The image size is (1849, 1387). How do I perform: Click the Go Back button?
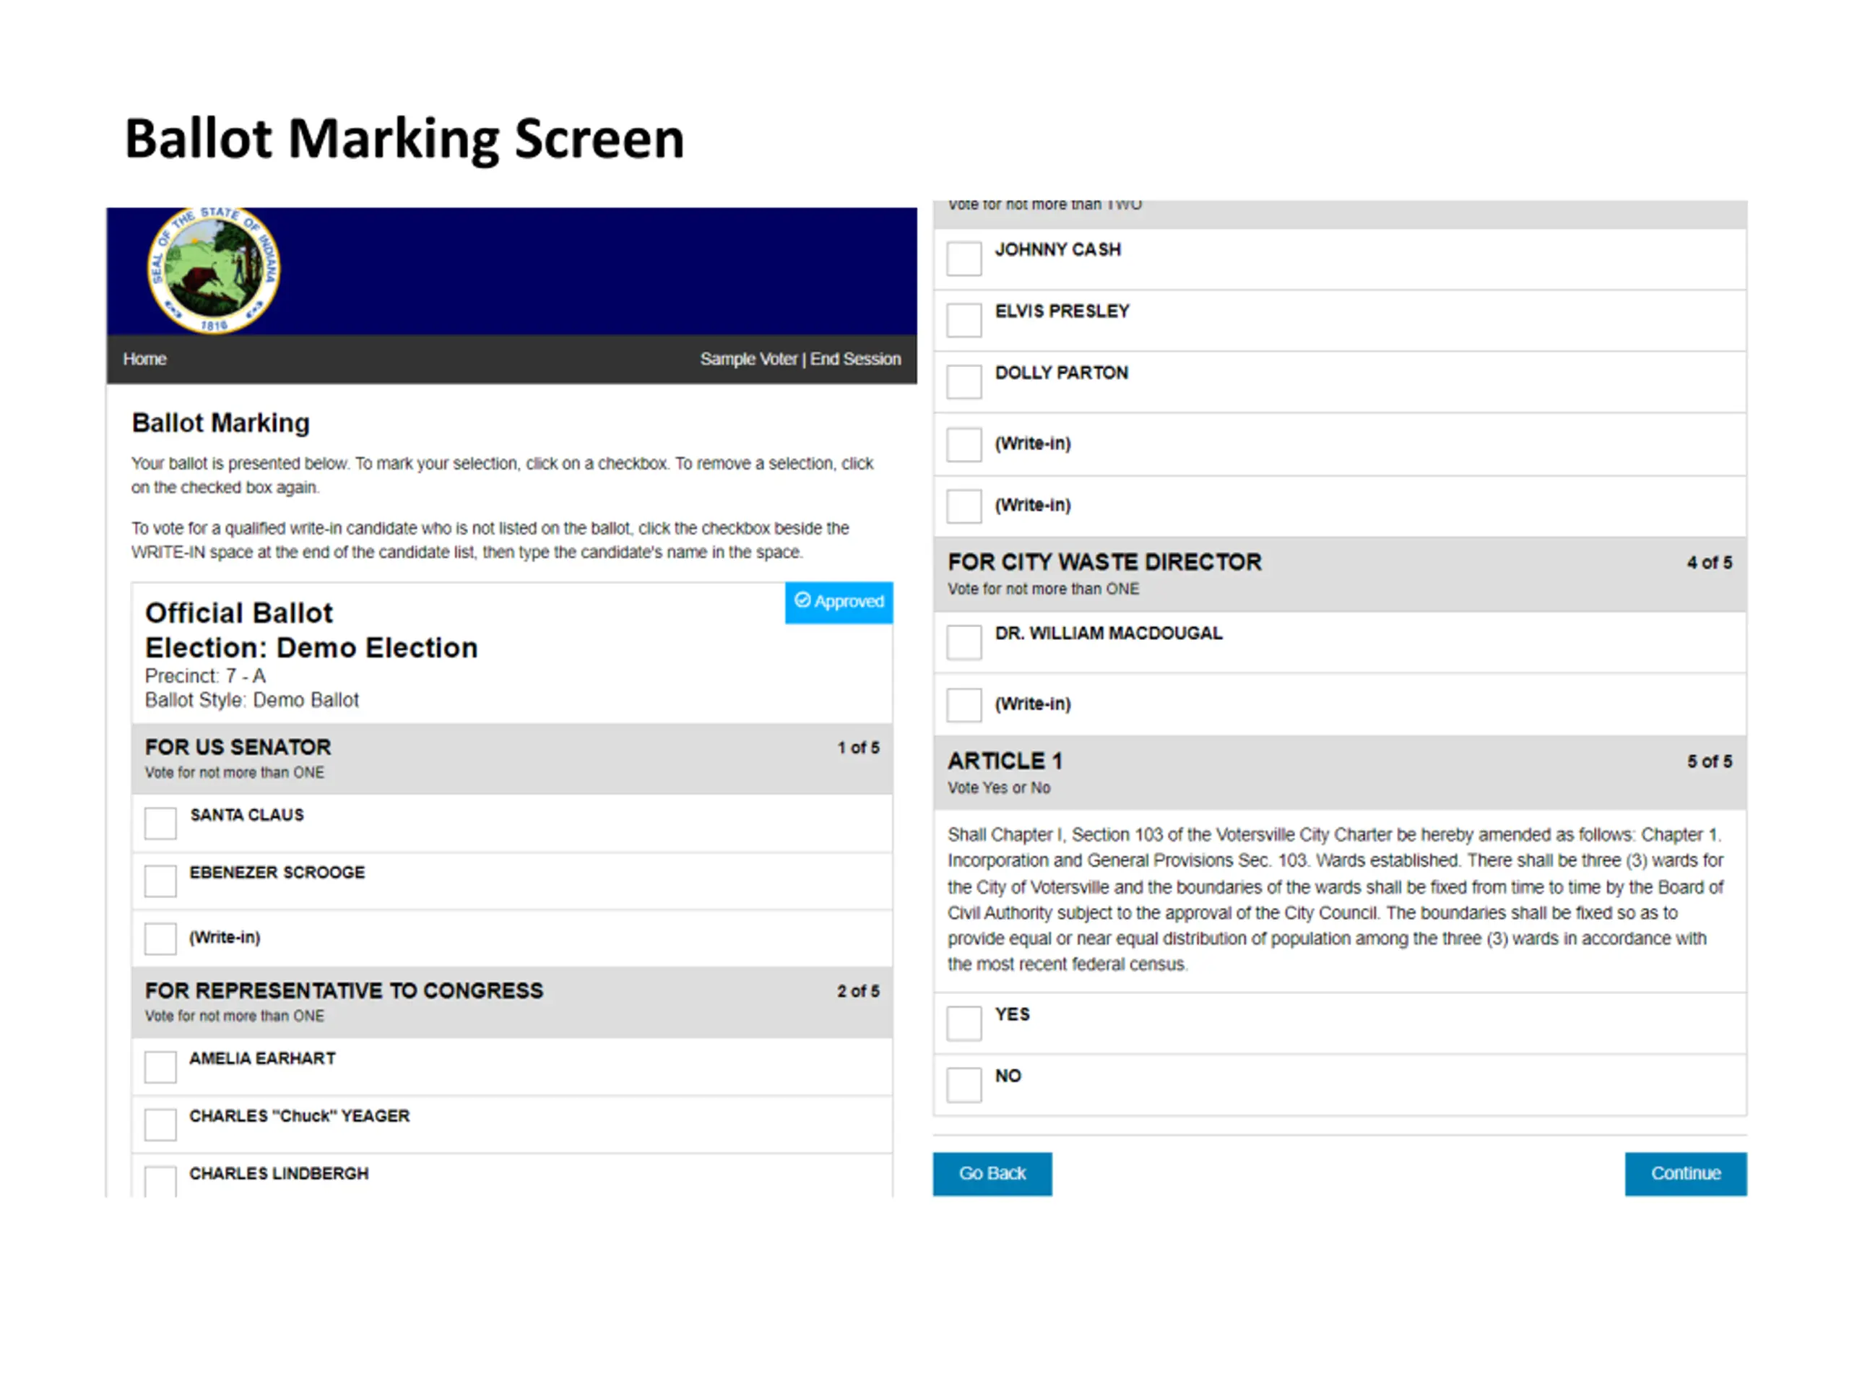click(x=992, y=1174)
